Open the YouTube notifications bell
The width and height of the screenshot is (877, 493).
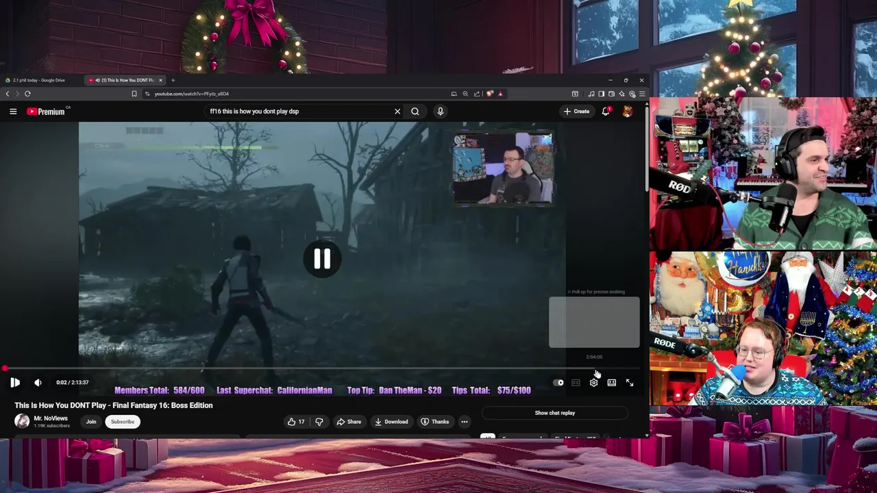pos(606,111)
